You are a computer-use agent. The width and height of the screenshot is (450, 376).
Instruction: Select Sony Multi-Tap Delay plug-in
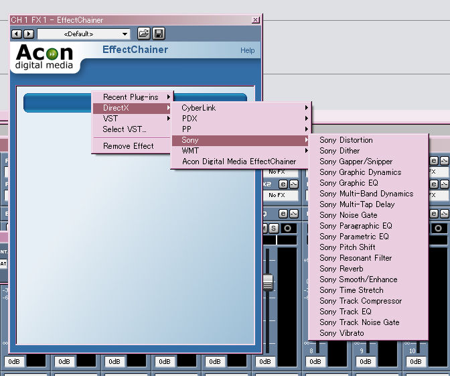point(368,204)
